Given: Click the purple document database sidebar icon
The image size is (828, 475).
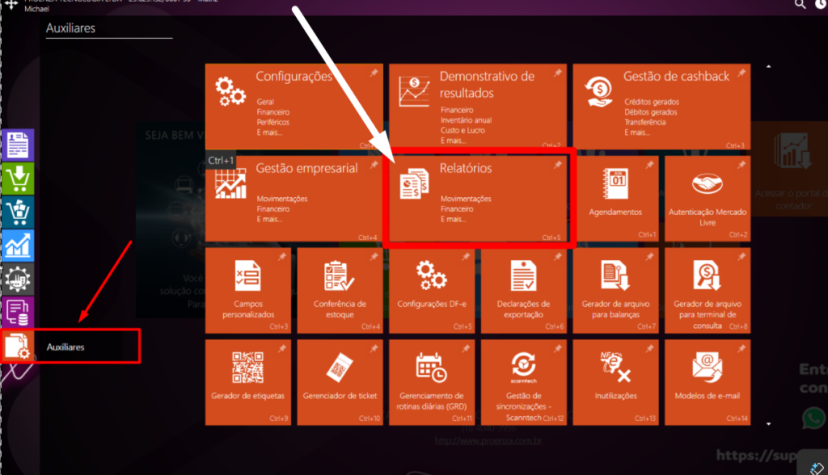Looking at the screenshot, I should coord(18,312).
